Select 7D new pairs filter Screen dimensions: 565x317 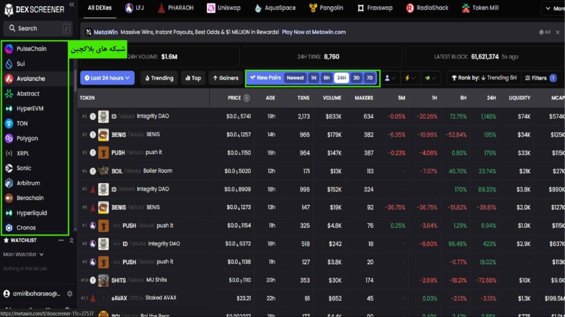pyautogui.click(x=370, y=78)
